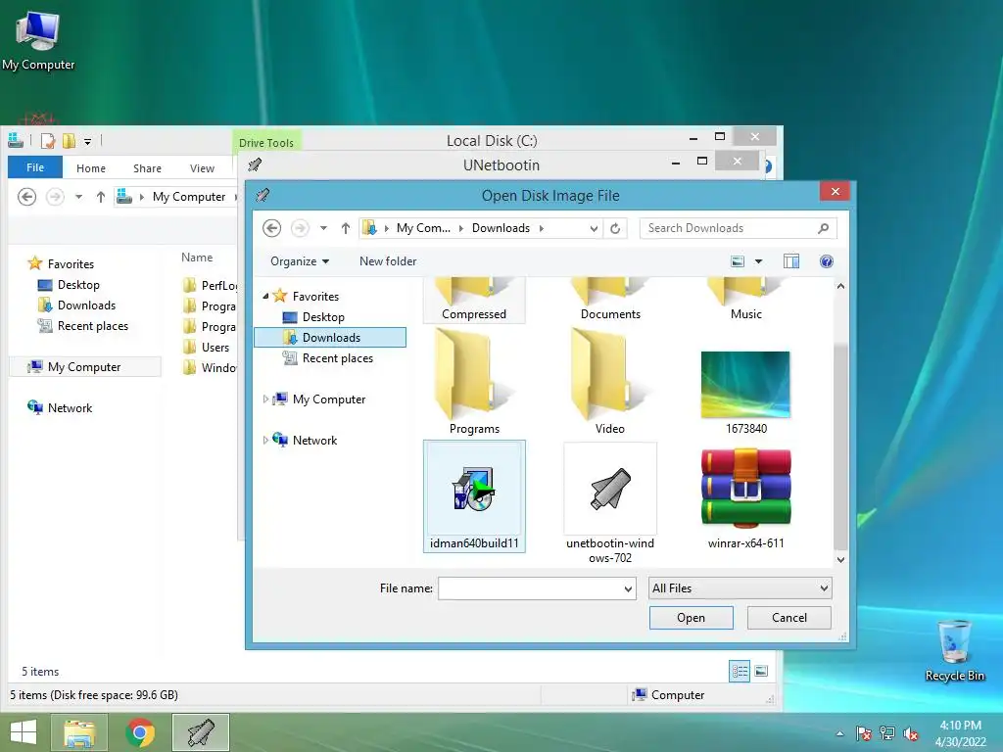Switch Explorer to details view icon
Image resolution: width=1003 pixels, height=752 pixels.
click(740, 671)
